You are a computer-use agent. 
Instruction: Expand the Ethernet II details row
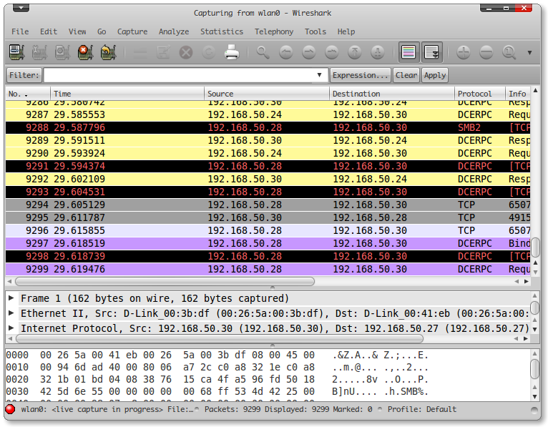[x=11, y=313]
